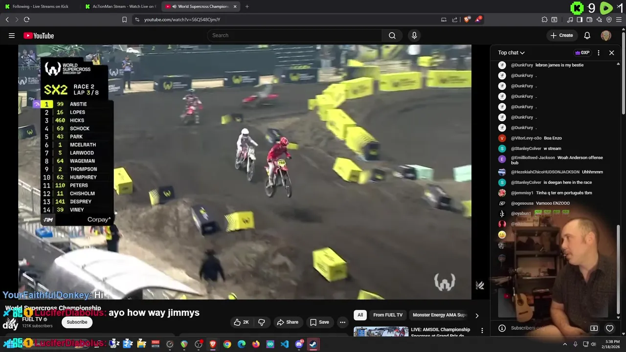Open video more actions ellipsis
The image size is (626, 352).
click(x=342, y=322)
